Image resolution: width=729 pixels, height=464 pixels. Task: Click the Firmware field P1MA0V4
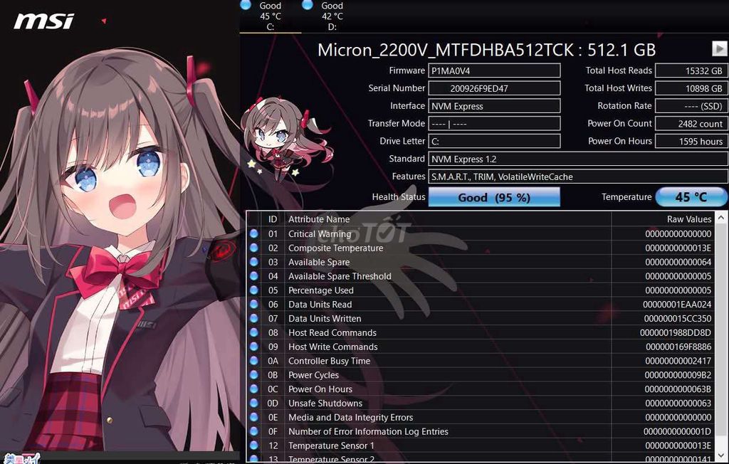click(494, 70)
